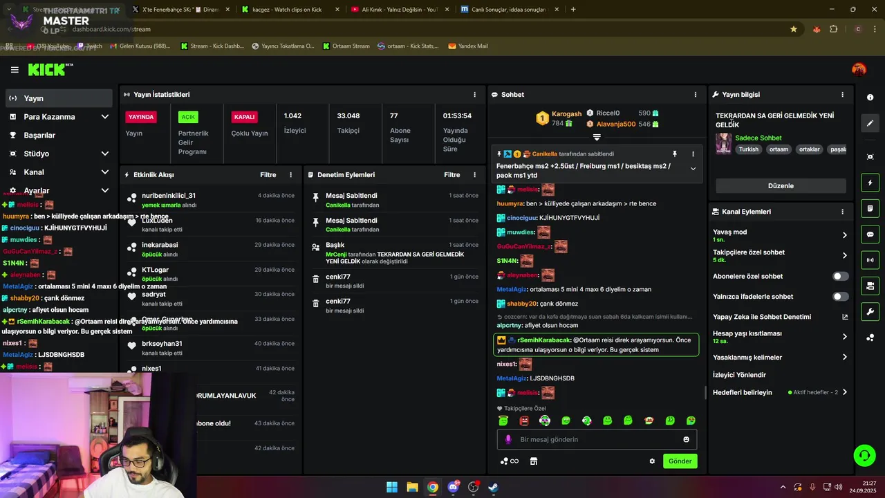Select the document note icon in right toolbar
The width and height of the screenshot is (885, 498).
pos(870,208)
